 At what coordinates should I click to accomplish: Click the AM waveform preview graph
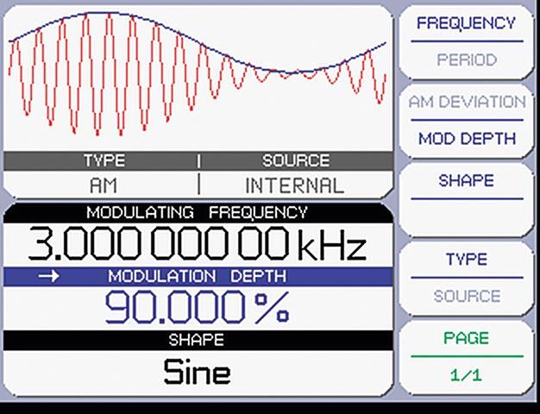197,76
